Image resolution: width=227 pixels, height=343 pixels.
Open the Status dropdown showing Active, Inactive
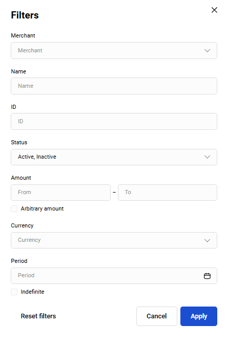click(114, 157)
